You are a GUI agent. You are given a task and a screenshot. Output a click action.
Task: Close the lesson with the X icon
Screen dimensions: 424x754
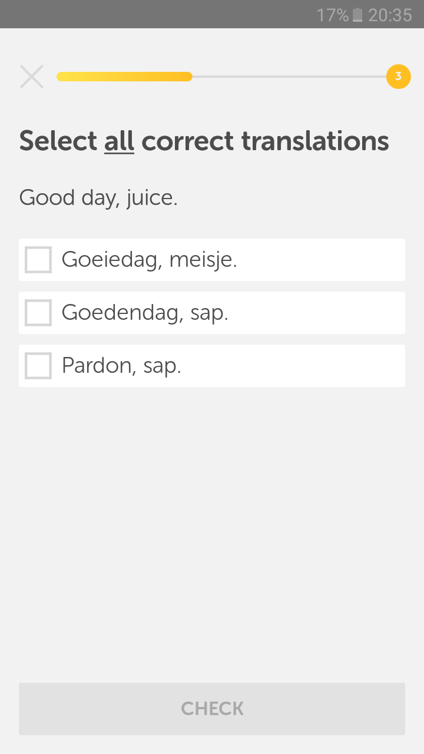pos(32,77)
